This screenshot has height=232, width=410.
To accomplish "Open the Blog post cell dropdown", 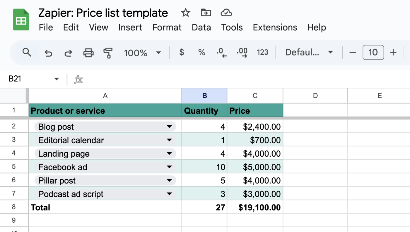I will 169,127.
